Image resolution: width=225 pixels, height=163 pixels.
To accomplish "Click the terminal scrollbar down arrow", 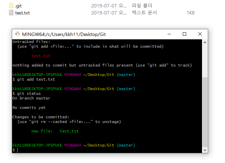I will pyautogui.click(x=205, y=150).
